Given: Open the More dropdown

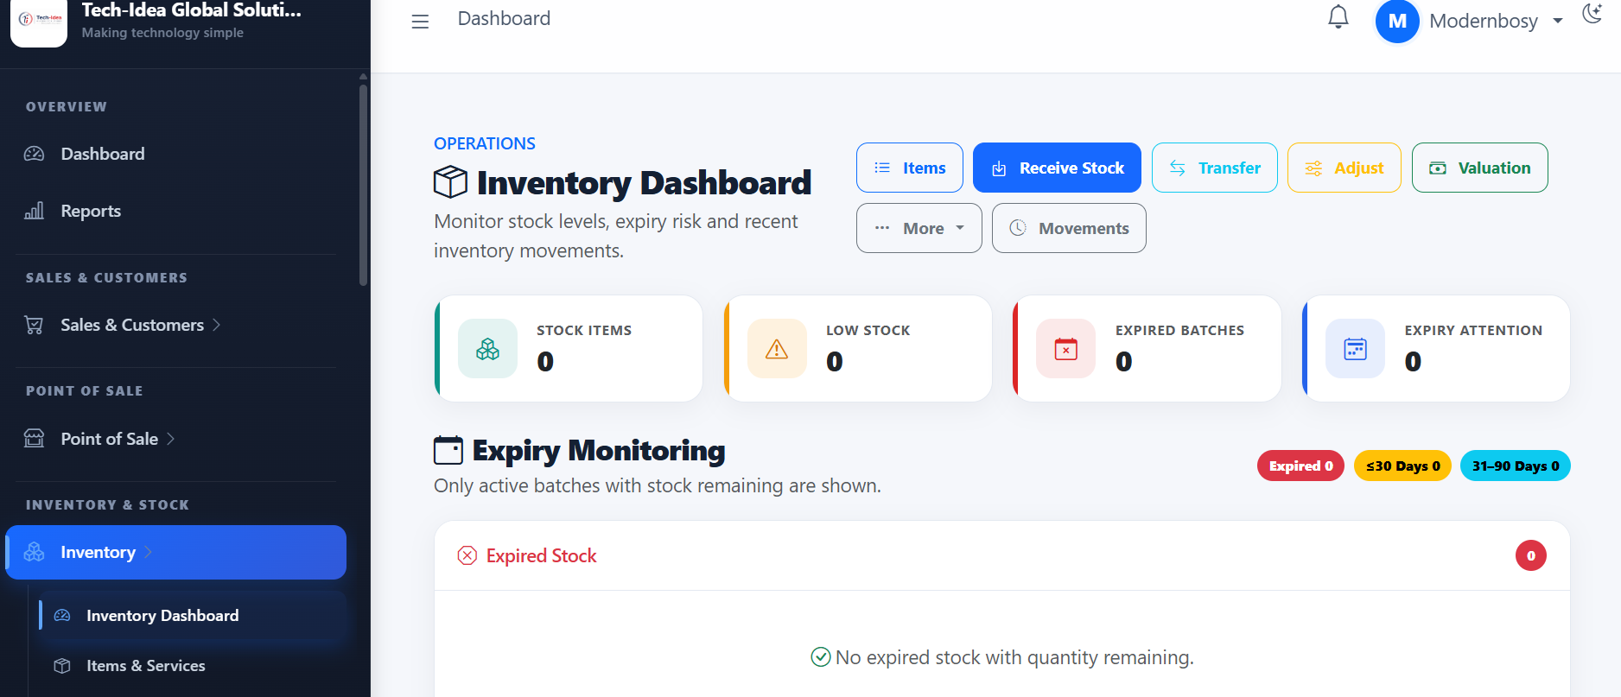Looking at the screenshot, I should coord(919,228).
